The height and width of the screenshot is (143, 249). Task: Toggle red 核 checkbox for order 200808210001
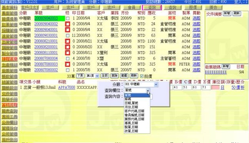pos(68,41)
